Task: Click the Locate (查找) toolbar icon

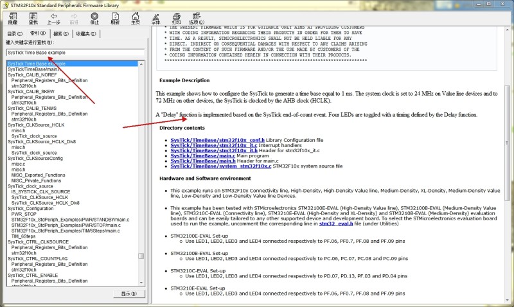Action: pos(33,17)
